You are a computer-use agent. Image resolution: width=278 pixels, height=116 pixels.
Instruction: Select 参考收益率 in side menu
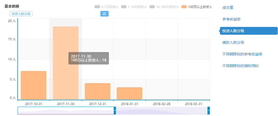click(230, 19)
